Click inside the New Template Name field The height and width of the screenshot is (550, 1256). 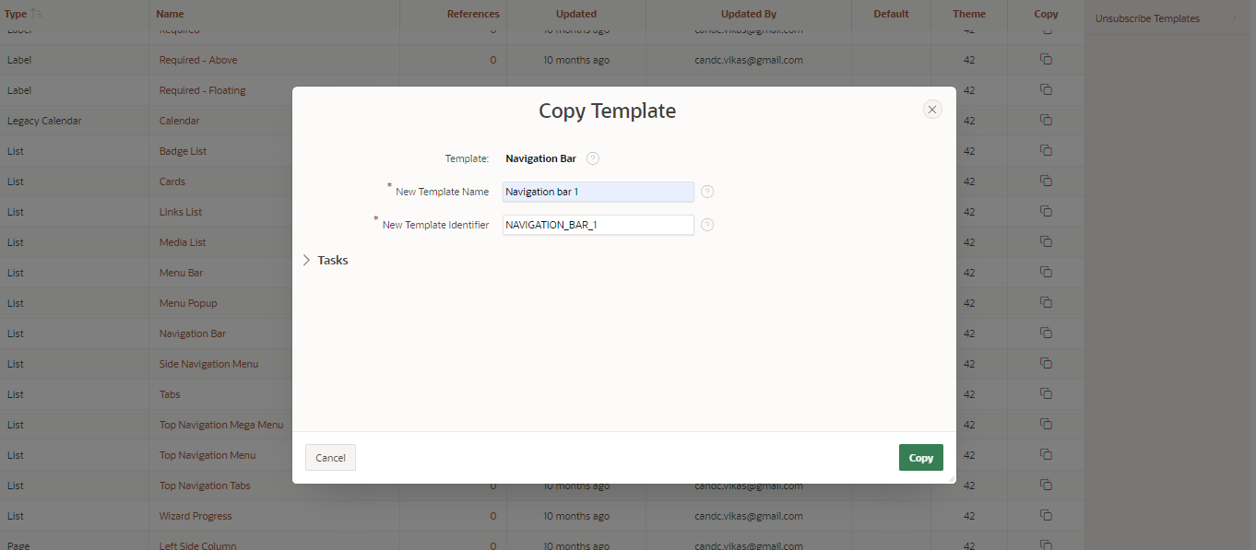[598, 192]
